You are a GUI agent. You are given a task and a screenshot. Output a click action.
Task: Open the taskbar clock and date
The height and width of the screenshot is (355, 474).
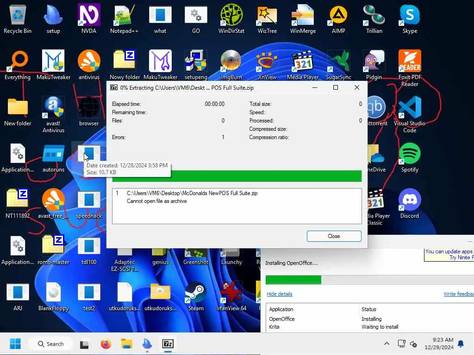[x=439, y=343]
